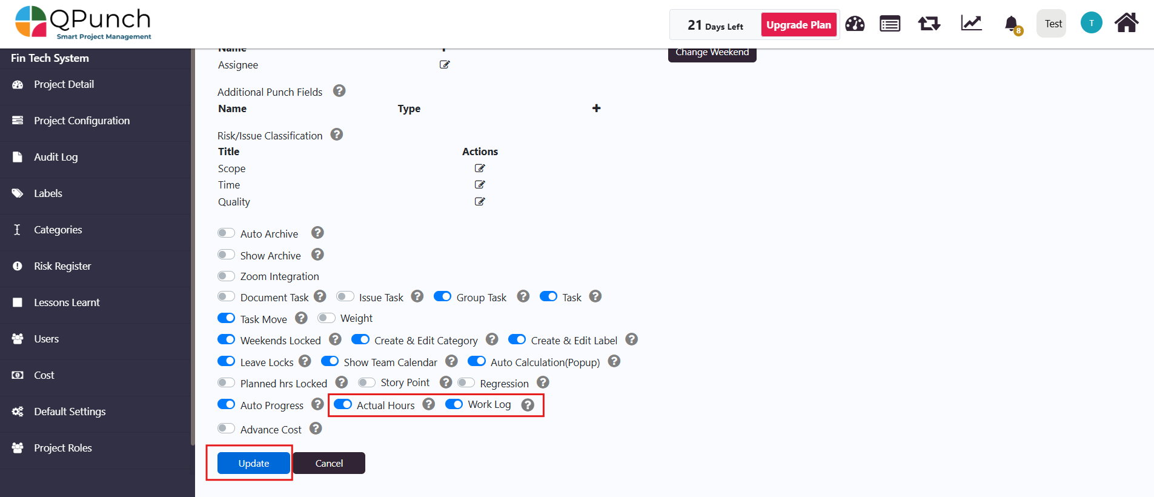
Task: Show help for Auto Archive
Action: [317, 233]
